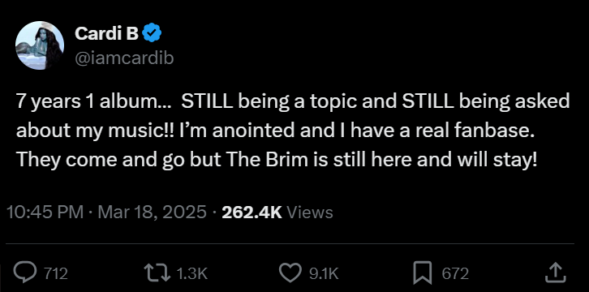Open the @iamcardib handle link
Viewport: 589px width, 292px height.
point(124,58)
